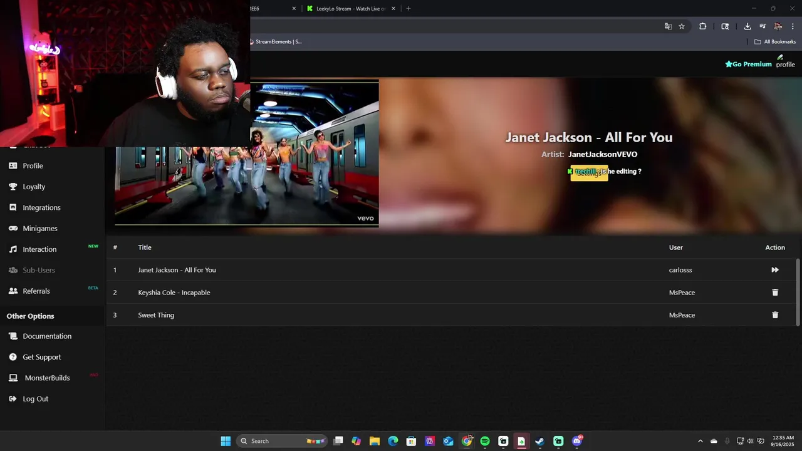Click the translate page icon
This screenshot has height=451, width=802.
click(668, 26)
